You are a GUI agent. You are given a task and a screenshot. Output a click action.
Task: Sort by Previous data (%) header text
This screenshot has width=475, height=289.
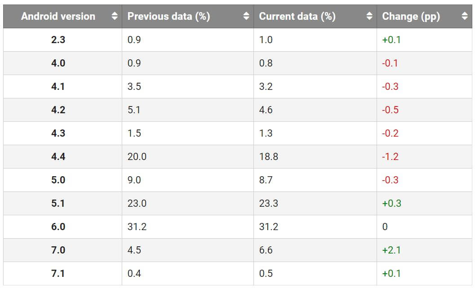169,16
